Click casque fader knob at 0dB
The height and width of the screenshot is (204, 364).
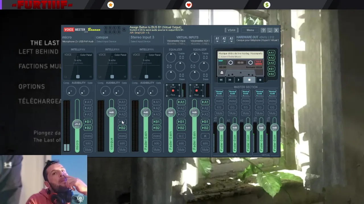pos(111,112)
